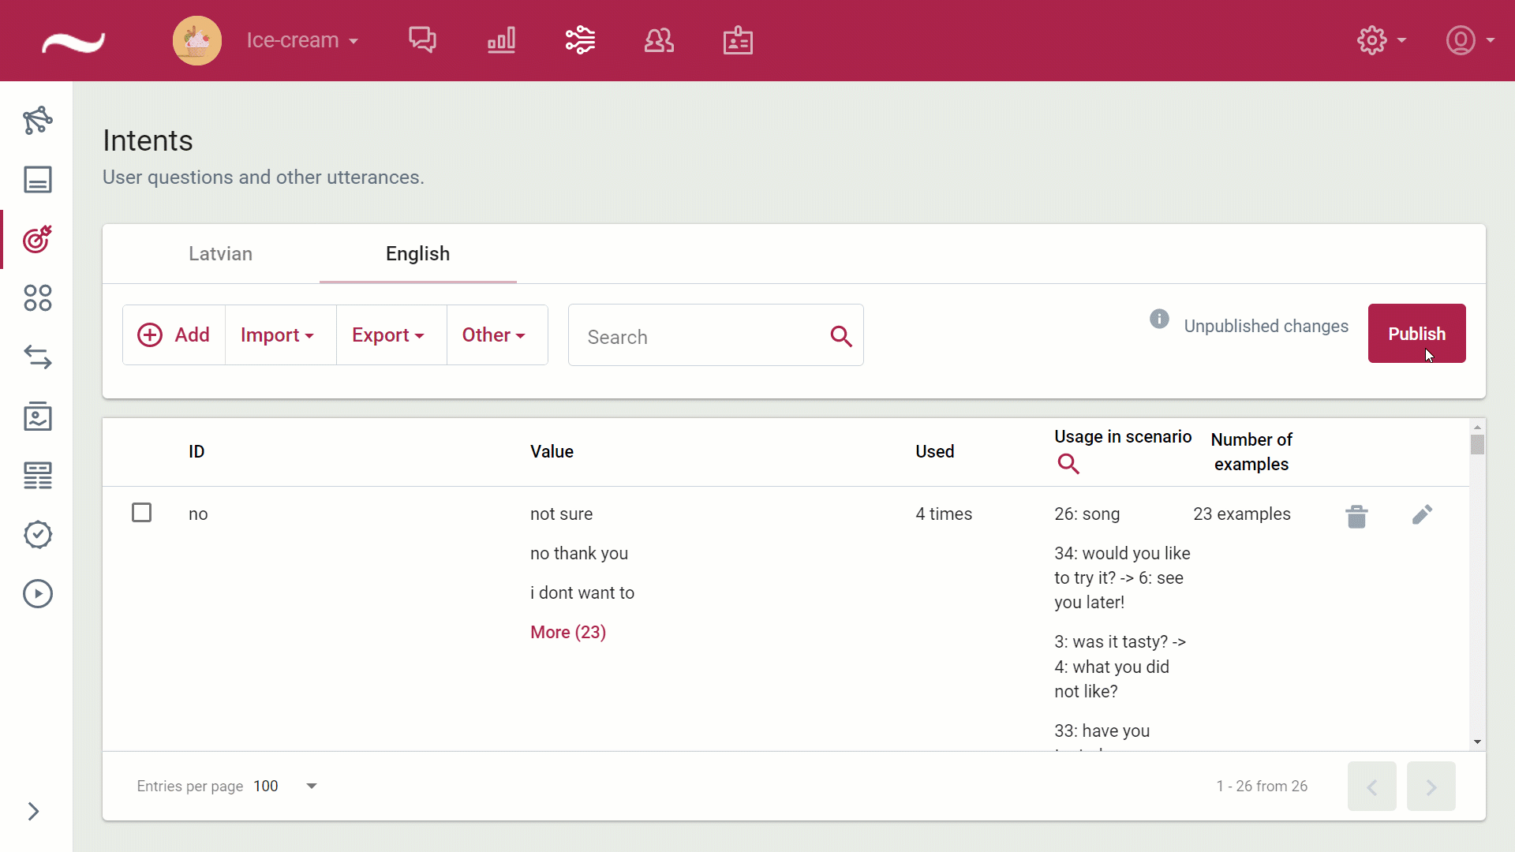Open the Import dropdown
Screen dimensions: 1515x852
(x=278, y=335)
